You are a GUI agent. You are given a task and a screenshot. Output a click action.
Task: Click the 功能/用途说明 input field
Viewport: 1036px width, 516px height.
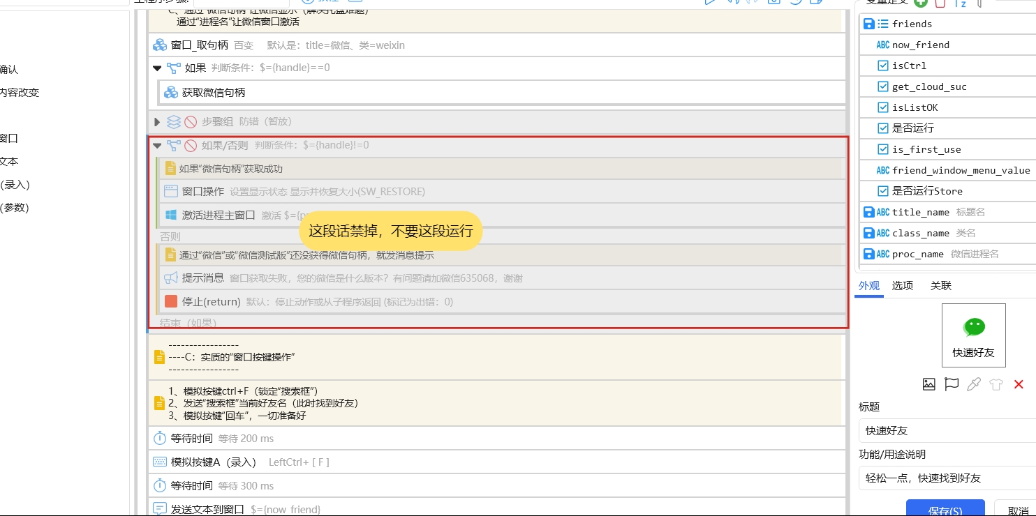click(947, 478)
